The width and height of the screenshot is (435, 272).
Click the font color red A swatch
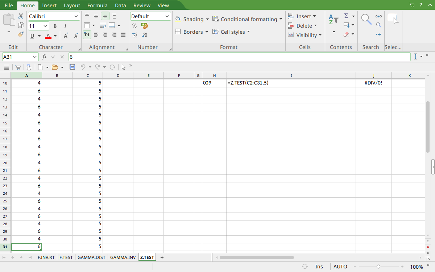[48, 36]
